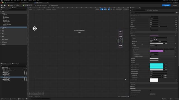Open the Content Drawer
The width and height of the screenshot is (179, 100).
pos(5,99)
